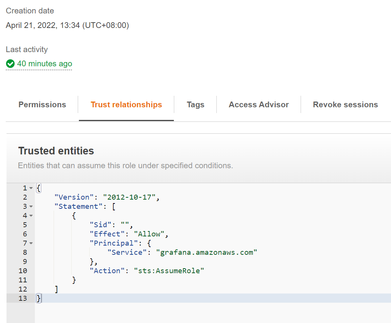Collapse the fold arrow on line 1
Screen dimensions: 391x323
click(31, 188)
